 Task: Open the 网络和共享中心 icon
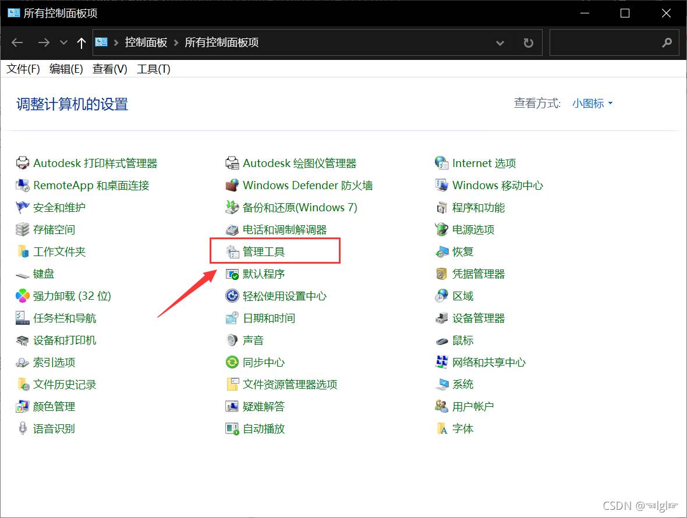442,363
